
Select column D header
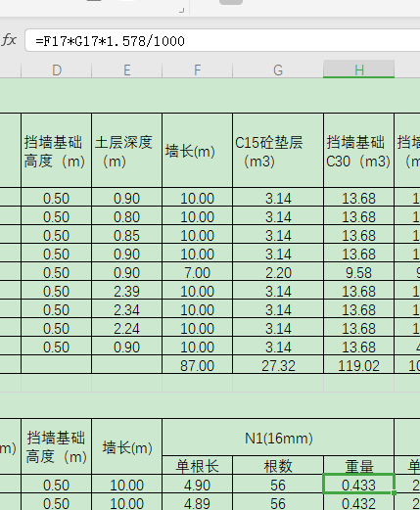point(57,70)
